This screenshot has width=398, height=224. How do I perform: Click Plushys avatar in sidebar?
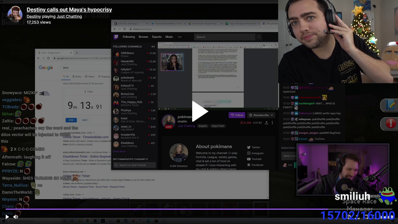(x=116, y=111)
